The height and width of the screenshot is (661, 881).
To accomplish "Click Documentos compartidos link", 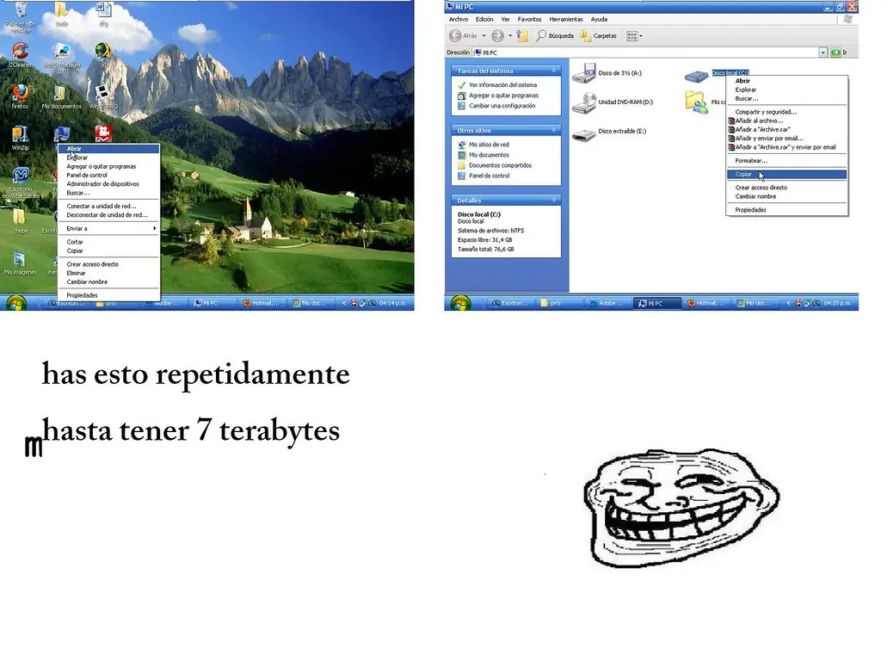I will 500,165.
